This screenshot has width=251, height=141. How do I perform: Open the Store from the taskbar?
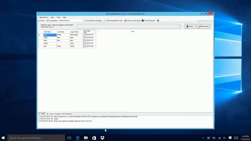coord(94,138)
